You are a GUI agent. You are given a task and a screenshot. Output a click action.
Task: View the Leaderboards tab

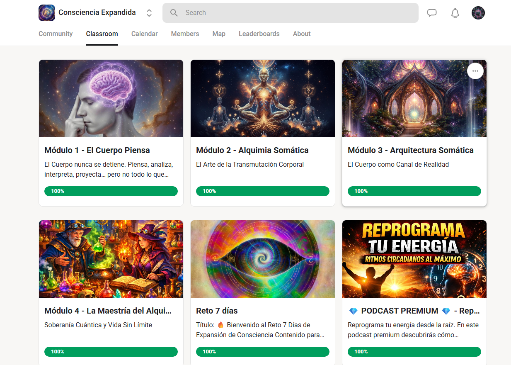coord(259,34)
